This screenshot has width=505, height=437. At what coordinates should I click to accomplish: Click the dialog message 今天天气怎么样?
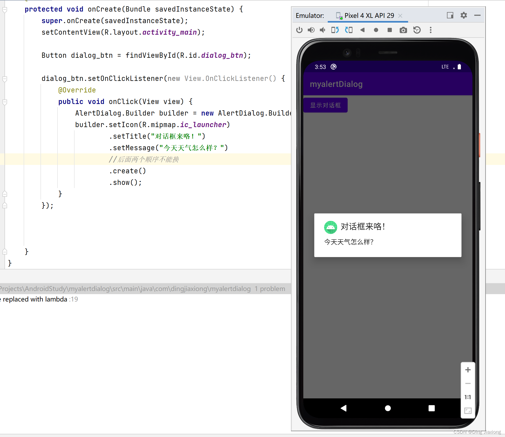click(x=349, y=242)
